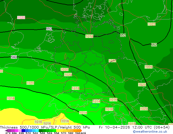Image resolution: width=173 pixels, height=134 pixels.
Task: Click the '570' legend value
Action: point(64,133)
